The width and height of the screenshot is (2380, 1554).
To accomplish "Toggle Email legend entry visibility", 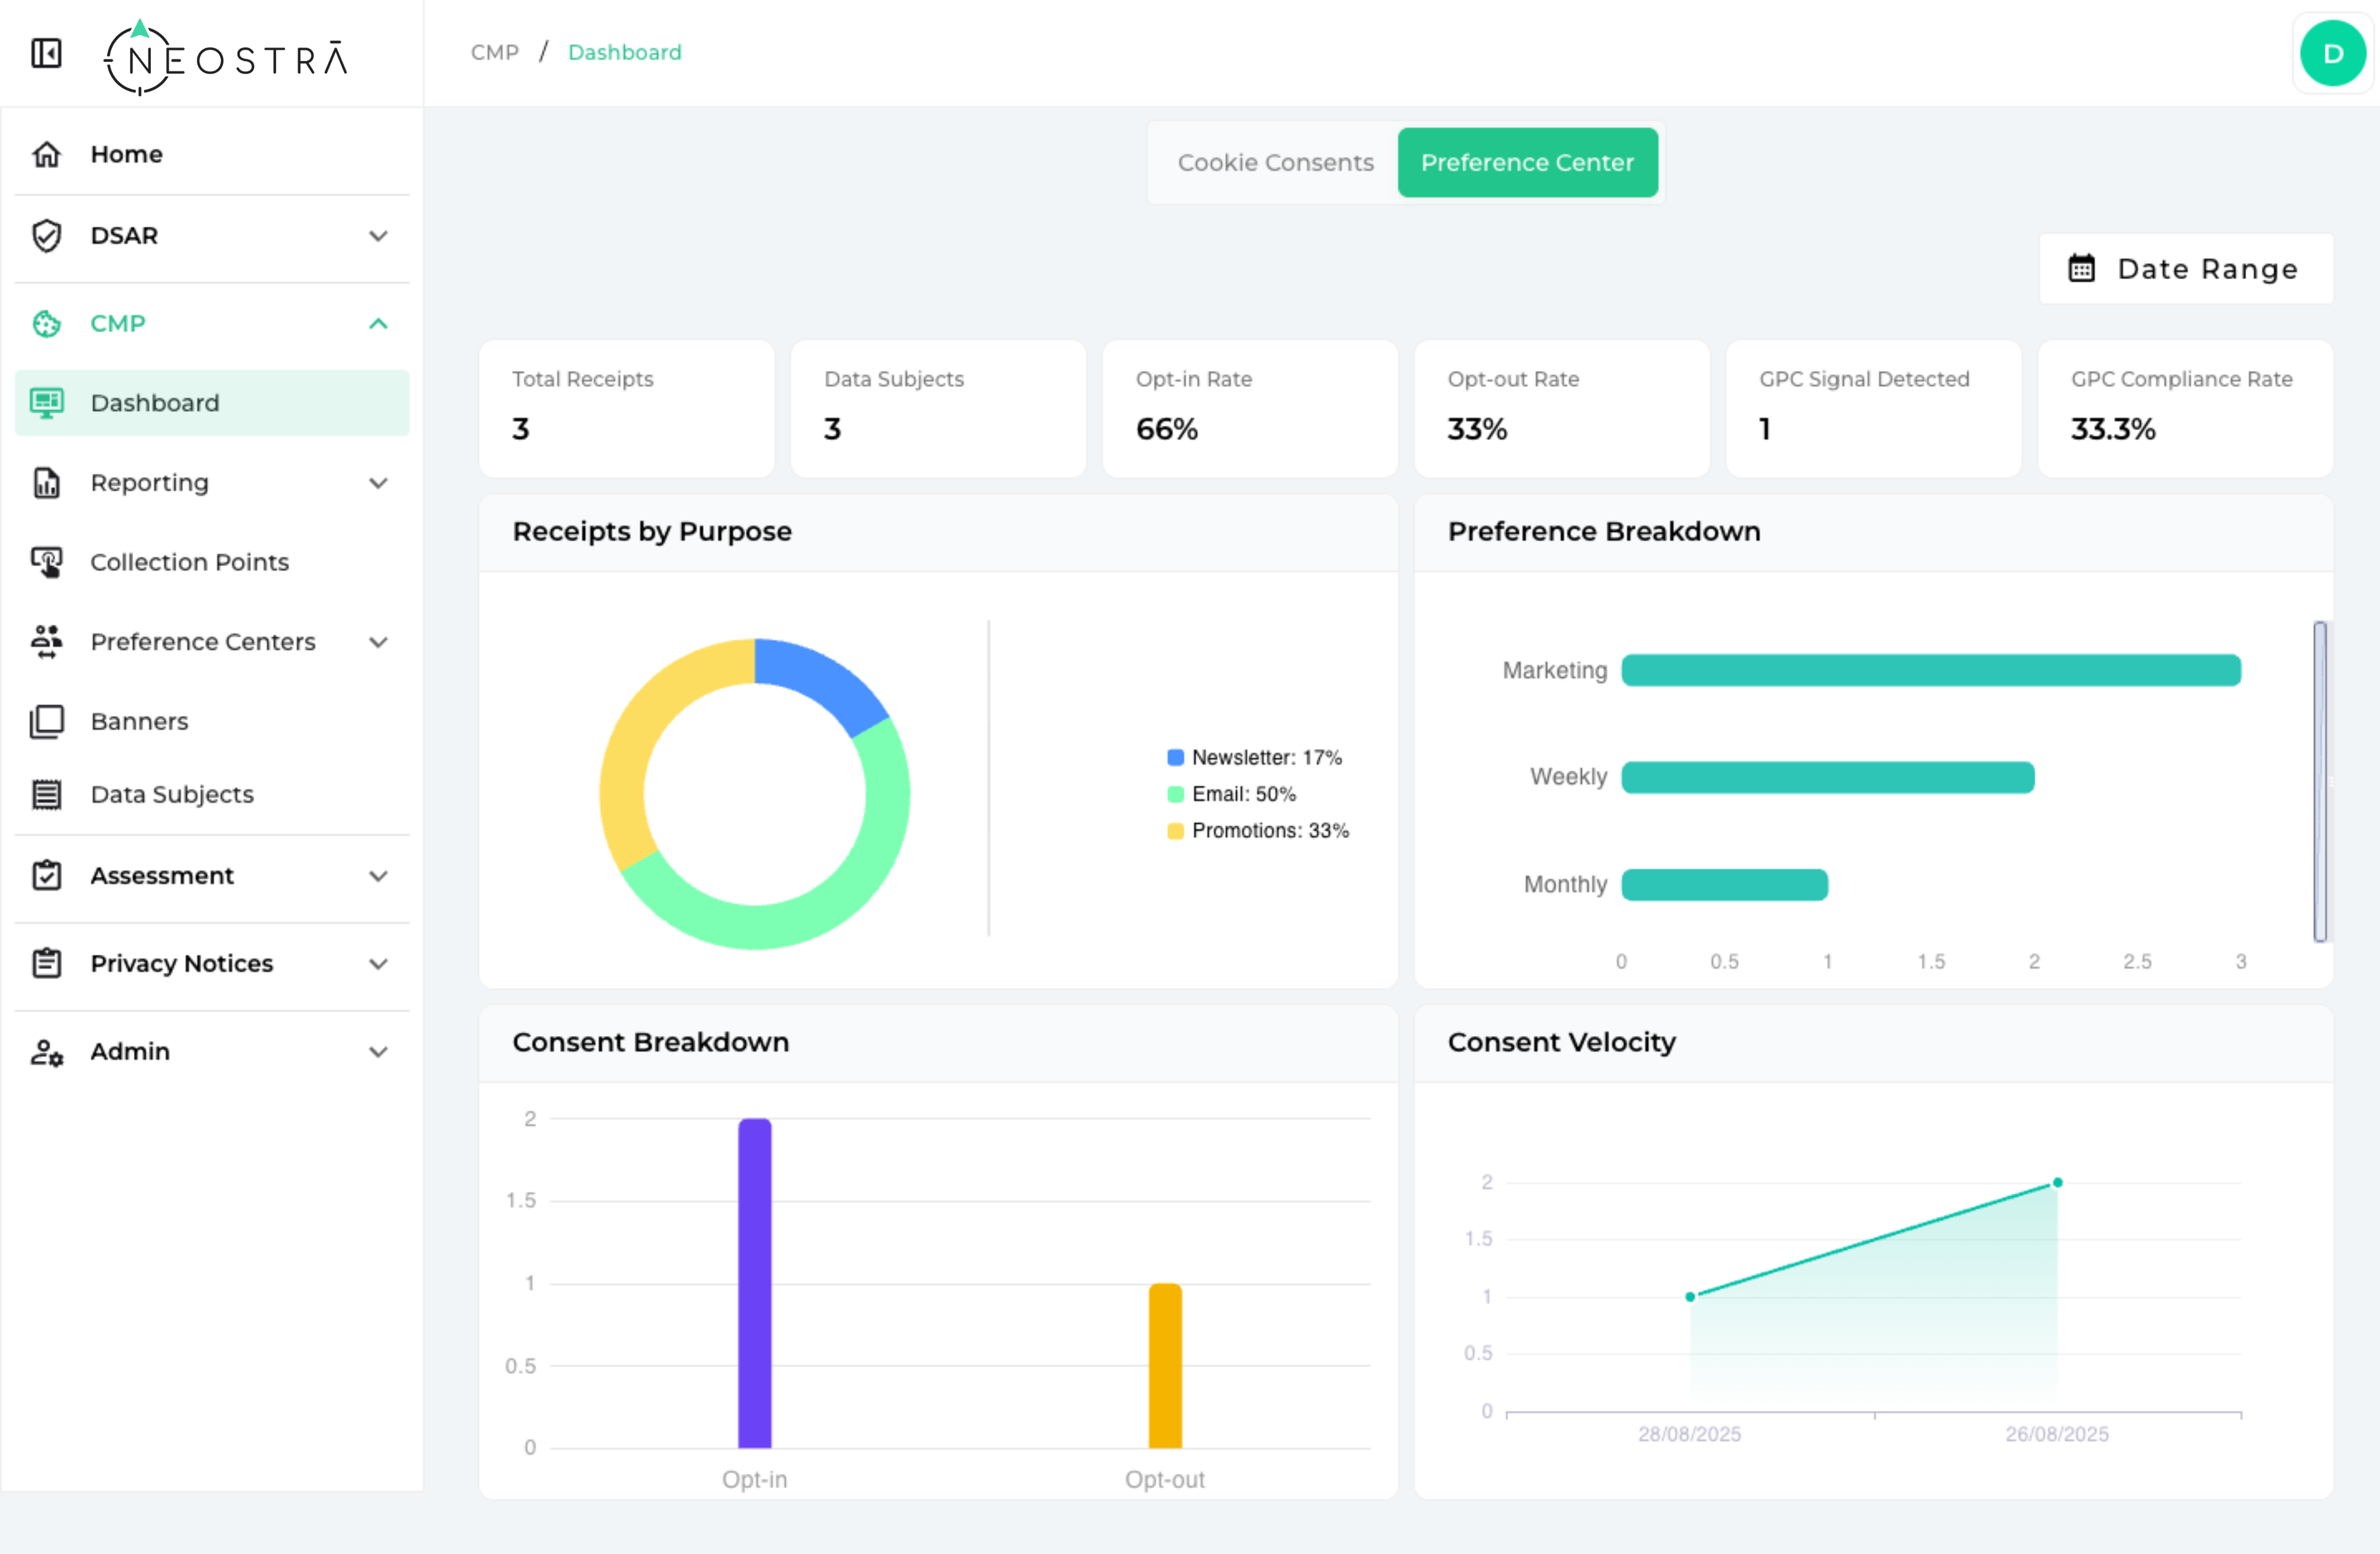I will click(1231, 794).
